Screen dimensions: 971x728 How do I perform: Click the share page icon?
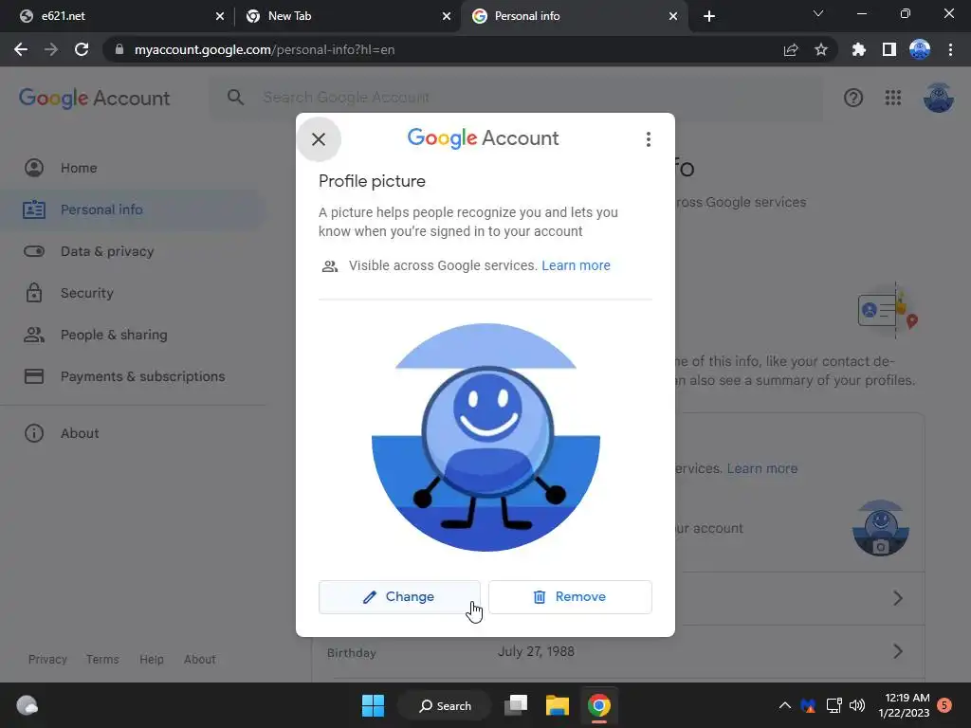point(791,49)
